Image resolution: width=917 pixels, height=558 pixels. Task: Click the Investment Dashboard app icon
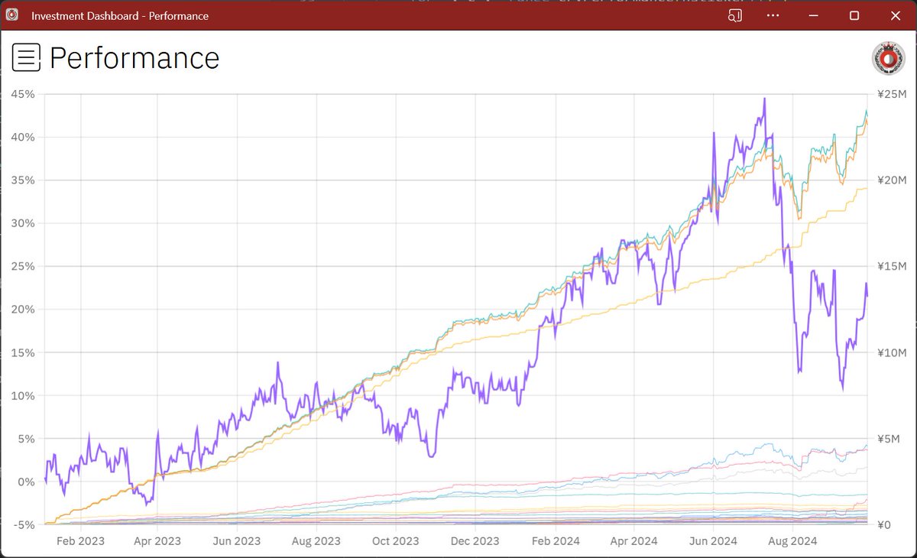13,15
